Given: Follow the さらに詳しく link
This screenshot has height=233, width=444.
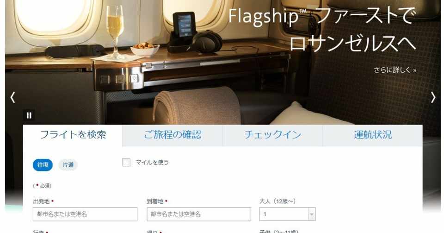Looking at the screenshot, I should [395, 70].
